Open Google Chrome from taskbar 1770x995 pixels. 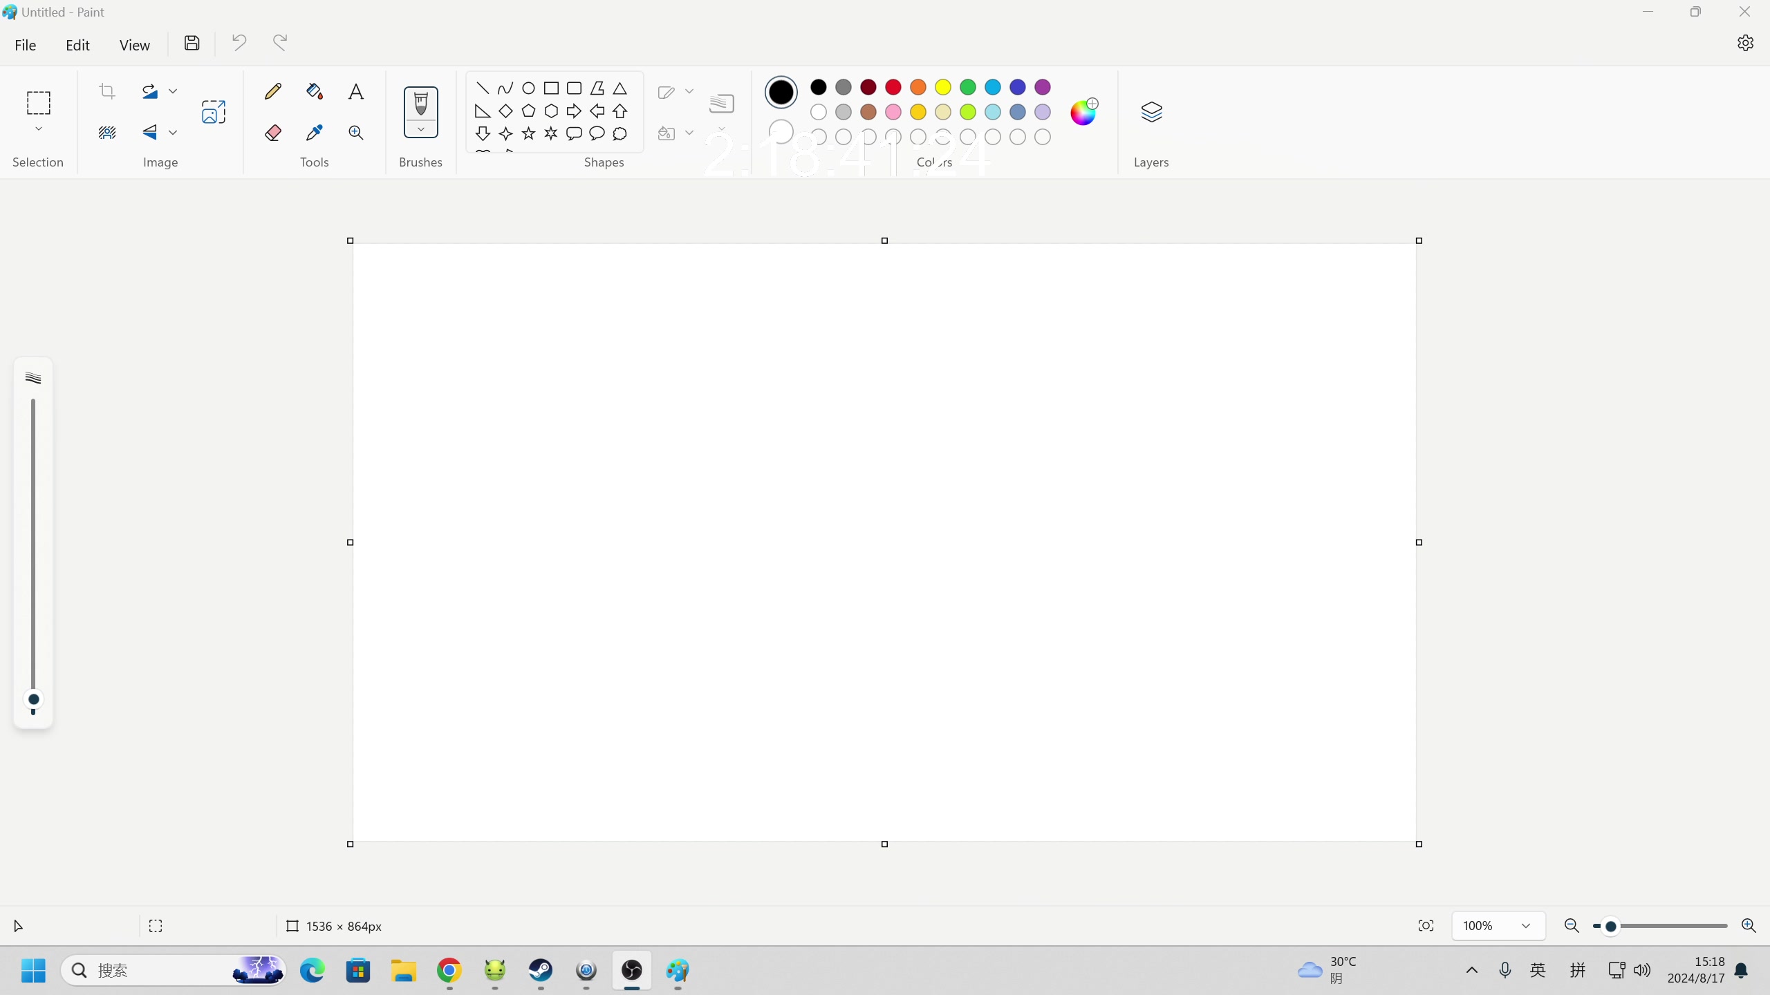click(449, 971)
